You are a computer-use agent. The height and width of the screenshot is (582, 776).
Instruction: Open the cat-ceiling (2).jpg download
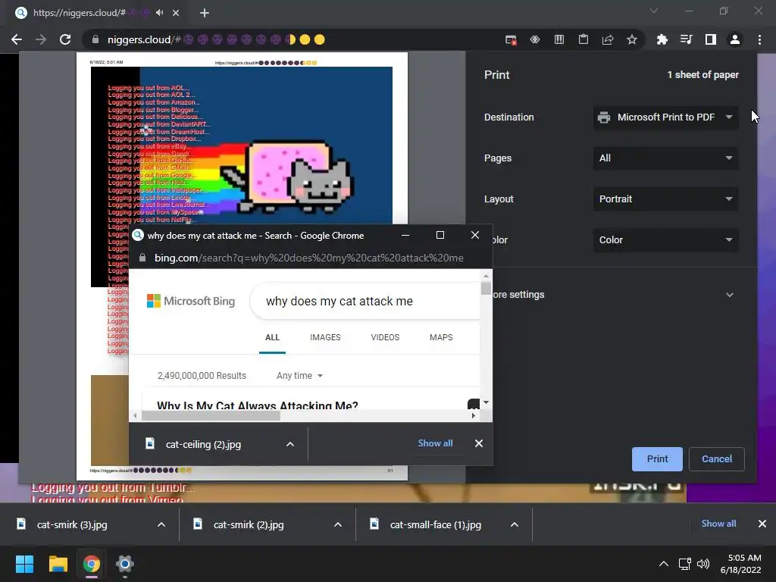tap(203, 444)
